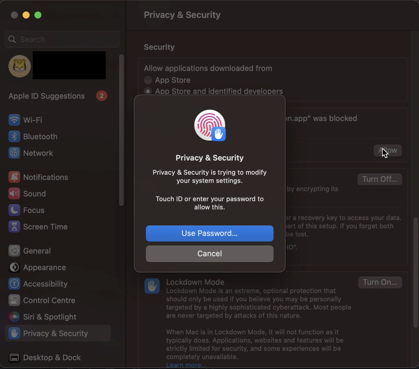The height and width of the screenshot is (369, 419).
Task: Zoom the window with green button
Action: tap(38, 15)
